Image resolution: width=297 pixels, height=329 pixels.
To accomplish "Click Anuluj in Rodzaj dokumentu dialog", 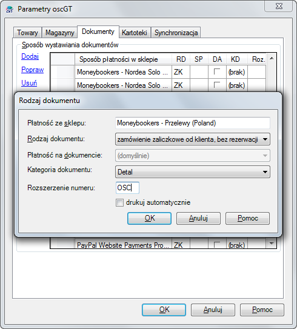I will tap(198, 218).
